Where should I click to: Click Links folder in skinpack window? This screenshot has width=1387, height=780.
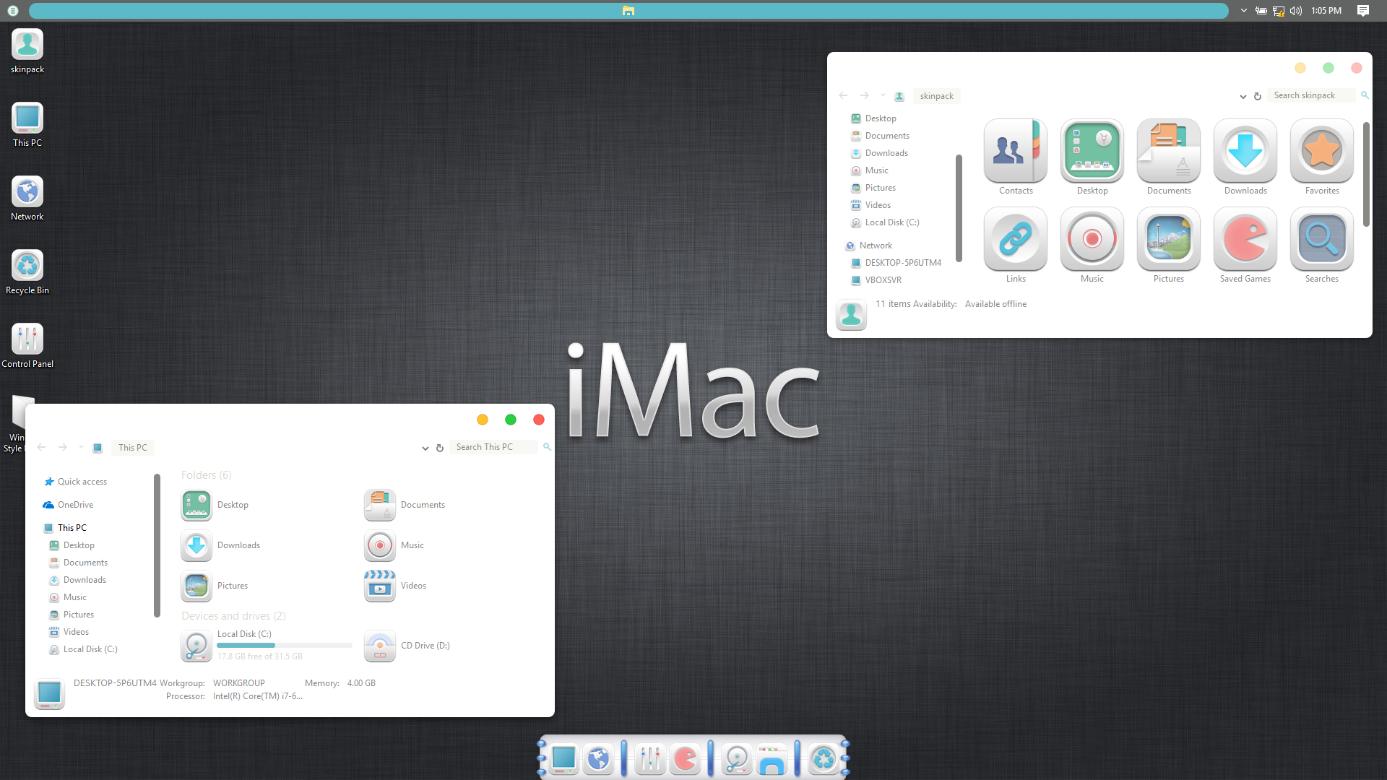[x=1015, y=240]
